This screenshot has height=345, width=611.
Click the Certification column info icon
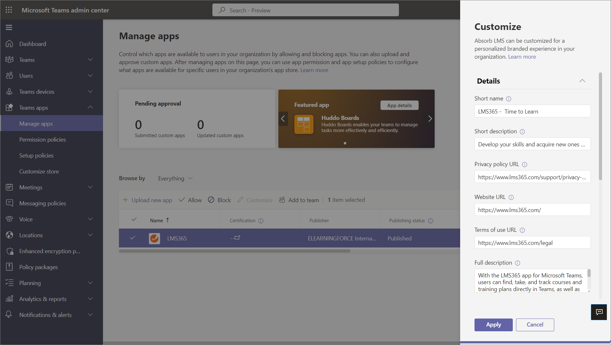261,221
